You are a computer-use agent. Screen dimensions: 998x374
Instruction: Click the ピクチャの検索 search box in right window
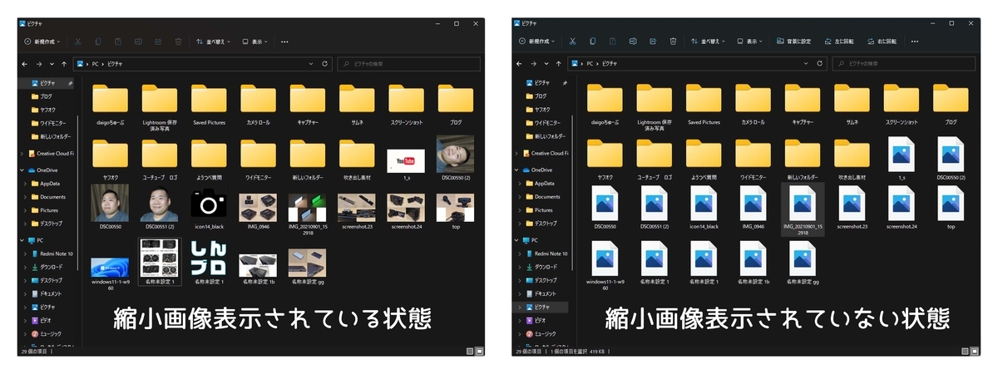tap(903, 63)
